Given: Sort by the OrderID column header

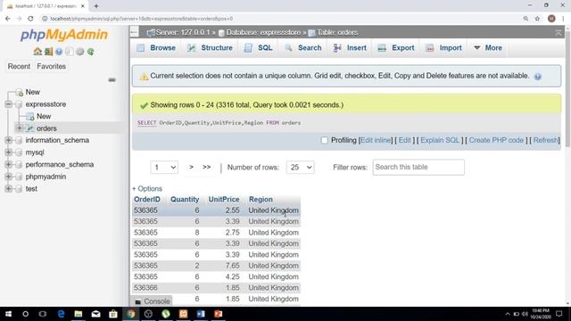Looking at the screenshot, I should 147,200.
